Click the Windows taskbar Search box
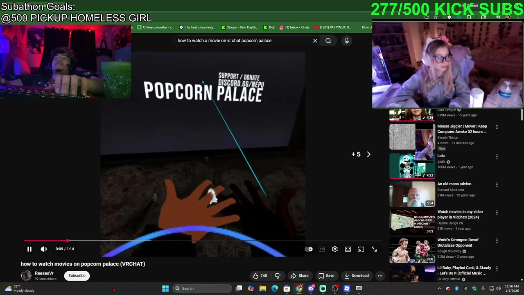 202,288
